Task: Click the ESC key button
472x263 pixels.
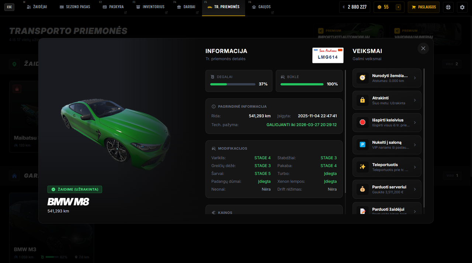Action: 9,7
